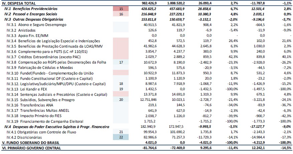Viewport: 293px width, 154px height.
Task: Click note 21 for Obrigatórias com Controle de Fluxo
Action: [121, 132]
